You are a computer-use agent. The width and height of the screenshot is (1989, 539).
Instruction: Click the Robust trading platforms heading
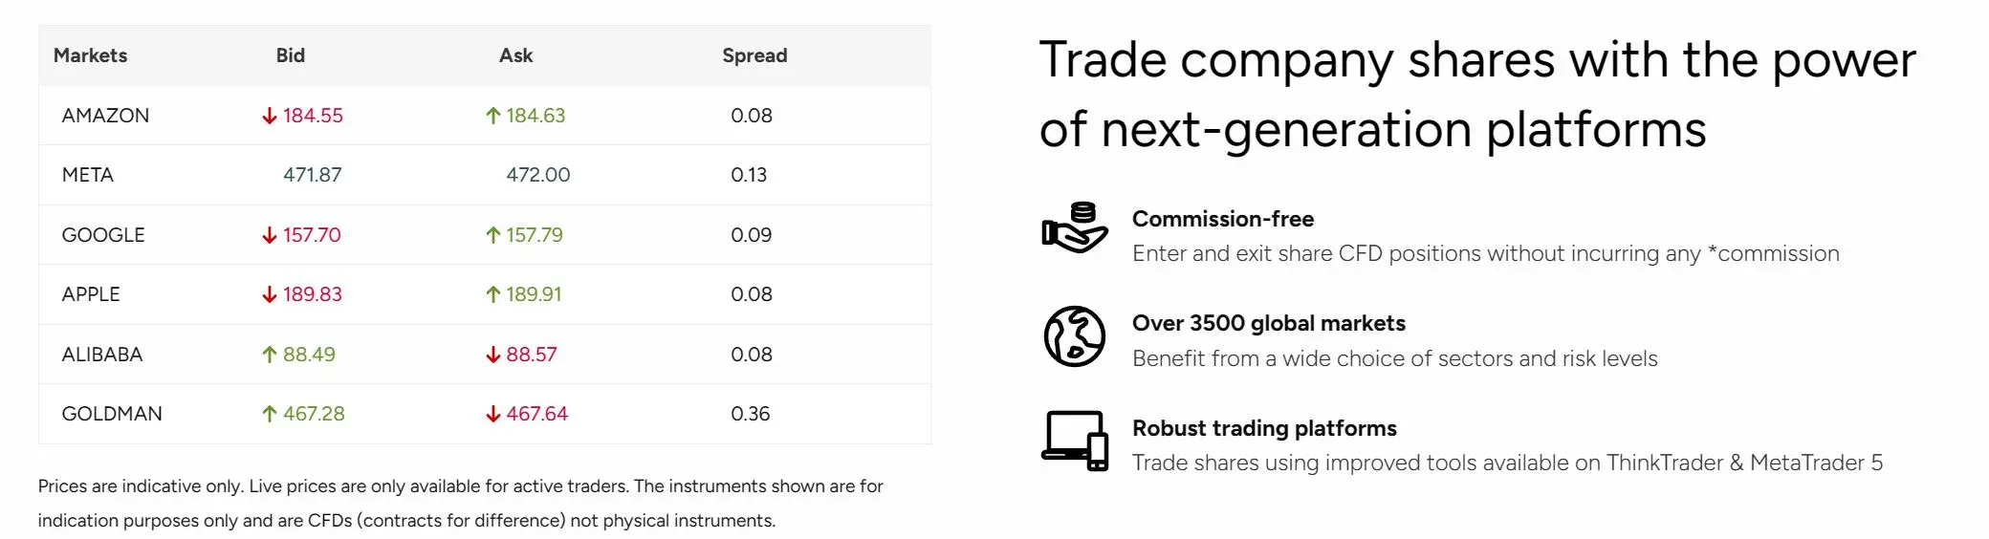click(x=1264, y=428)
